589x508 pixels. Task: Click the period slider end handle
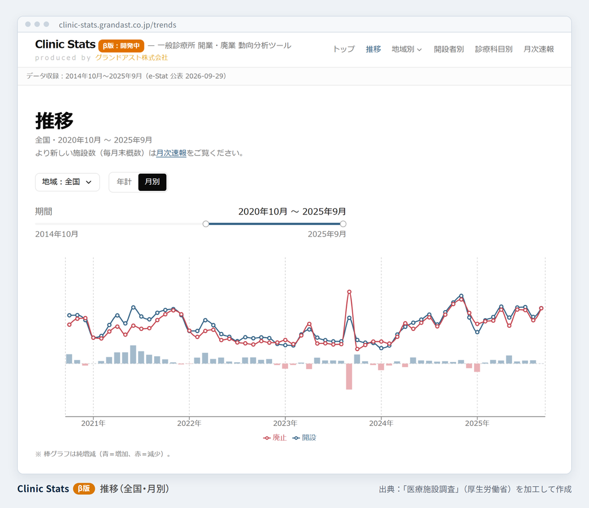[x=343, y=224]
